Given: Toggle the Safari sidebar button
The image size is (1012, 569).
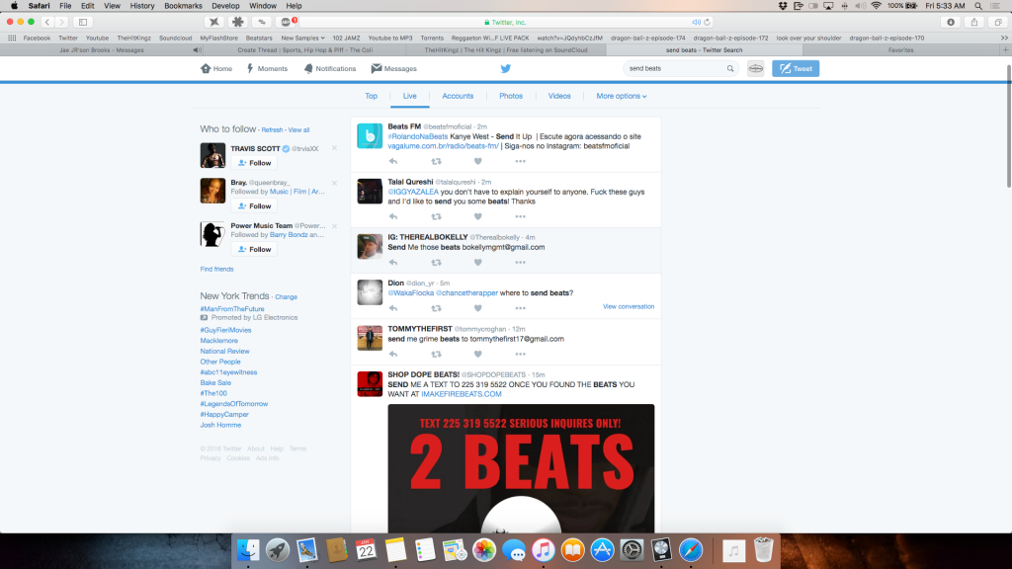Looking at the screenshot, I should pyautogui.click(x=83, y=22).
